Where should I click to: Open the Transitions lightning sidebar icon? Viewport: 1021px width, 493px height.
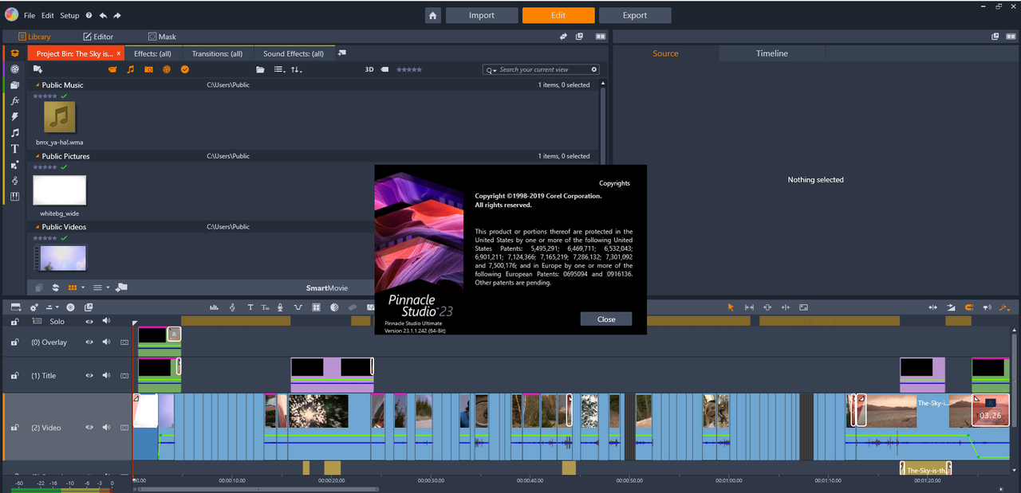14,117
